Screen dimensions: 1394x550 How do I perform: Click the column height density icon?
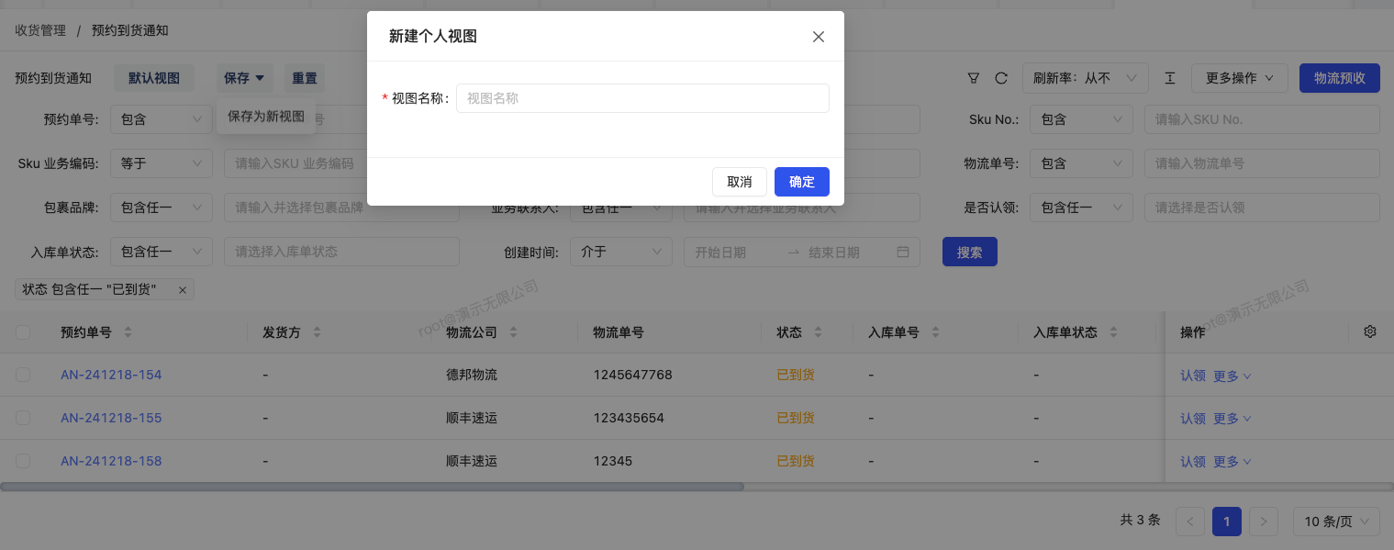(x=1170, y=78)
